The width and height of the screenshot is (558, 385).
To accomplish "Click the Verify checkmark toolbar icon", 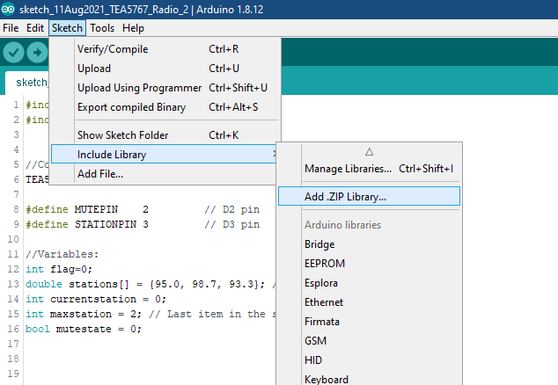I will (13, 52).
